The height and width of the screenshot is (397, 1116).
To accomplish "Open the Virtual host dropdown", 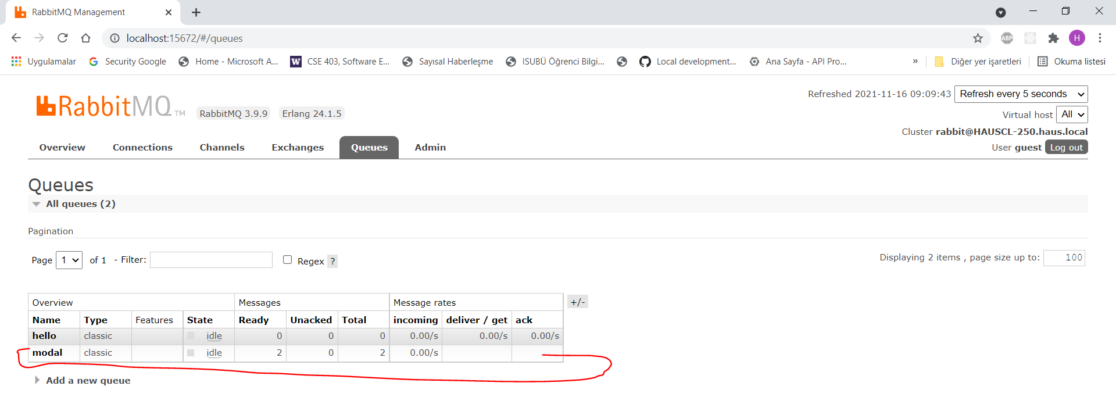I will coord(1071,115).
